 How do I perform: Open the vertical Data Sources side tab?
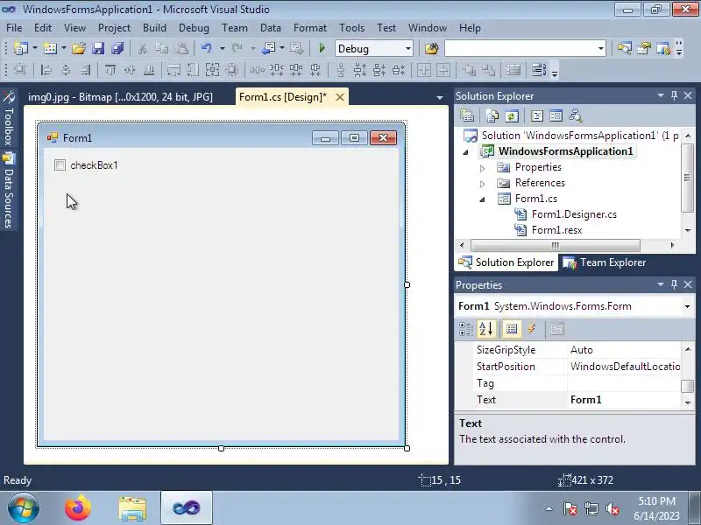[x=9, y=191]
